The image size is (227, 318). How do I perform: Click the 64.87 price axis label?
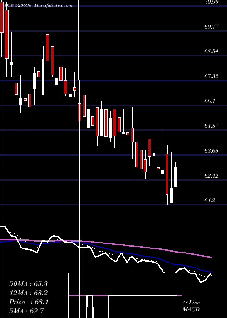click(211, 126)
